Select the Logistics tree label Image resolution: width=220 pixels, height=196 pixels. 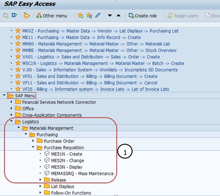click(x=30, y=122)
